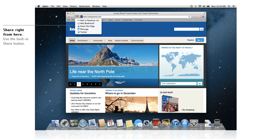Viewport: 267px width, 139px height.
Task: Show bookmarks with the open-book icon
Action: pyautogui.click(x=73, y=20)
